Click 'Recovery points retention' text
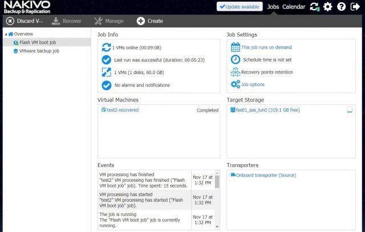 pyautogui.click(x=267, y=72)
